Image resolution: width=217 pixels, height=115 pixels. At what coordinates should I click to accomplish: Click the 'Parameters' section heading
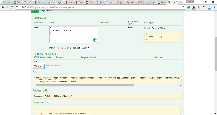(39, 18)
